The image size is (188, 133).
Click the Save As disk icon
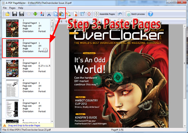point(21,14)
